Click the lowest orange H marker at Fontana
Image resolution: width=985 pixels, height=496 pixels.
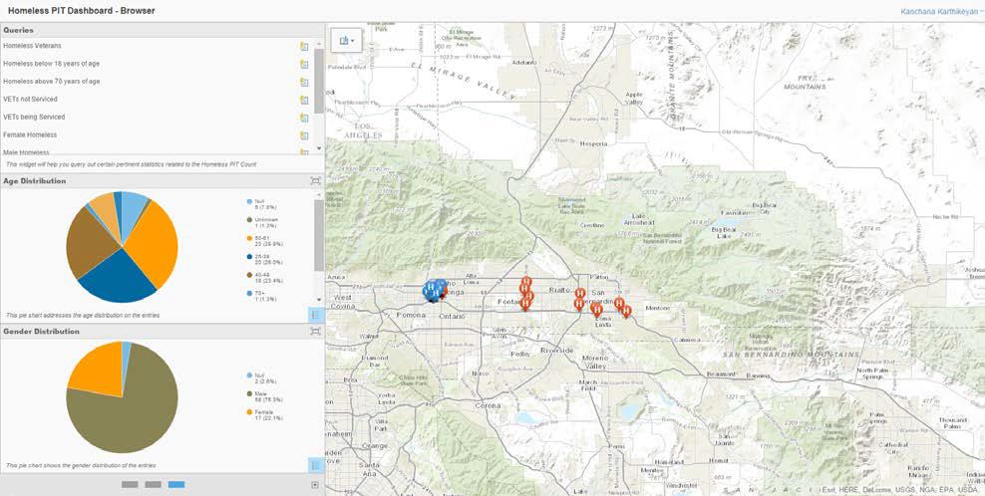[525, 304]
